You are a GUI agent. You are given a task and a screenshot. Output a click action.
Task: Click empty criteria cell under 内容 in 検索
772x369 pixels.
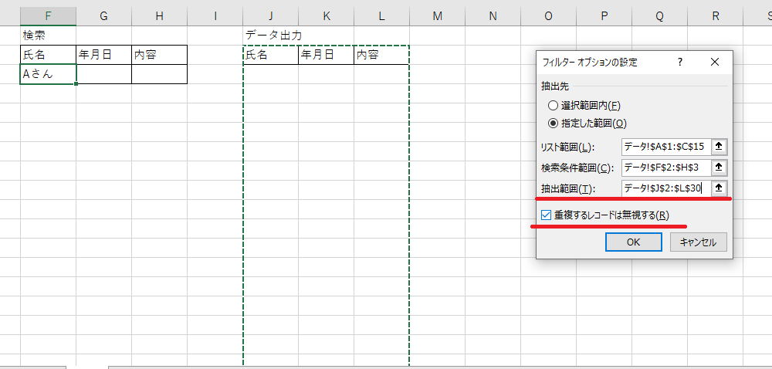pos(159,74)
